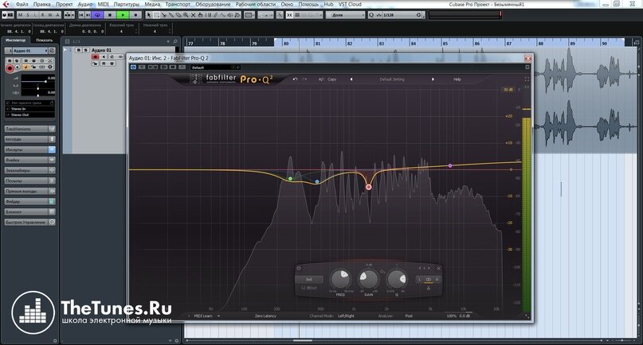Select the blue EQ band node
This screenshot has width=643, height=345.
click(x=317, y=181)
